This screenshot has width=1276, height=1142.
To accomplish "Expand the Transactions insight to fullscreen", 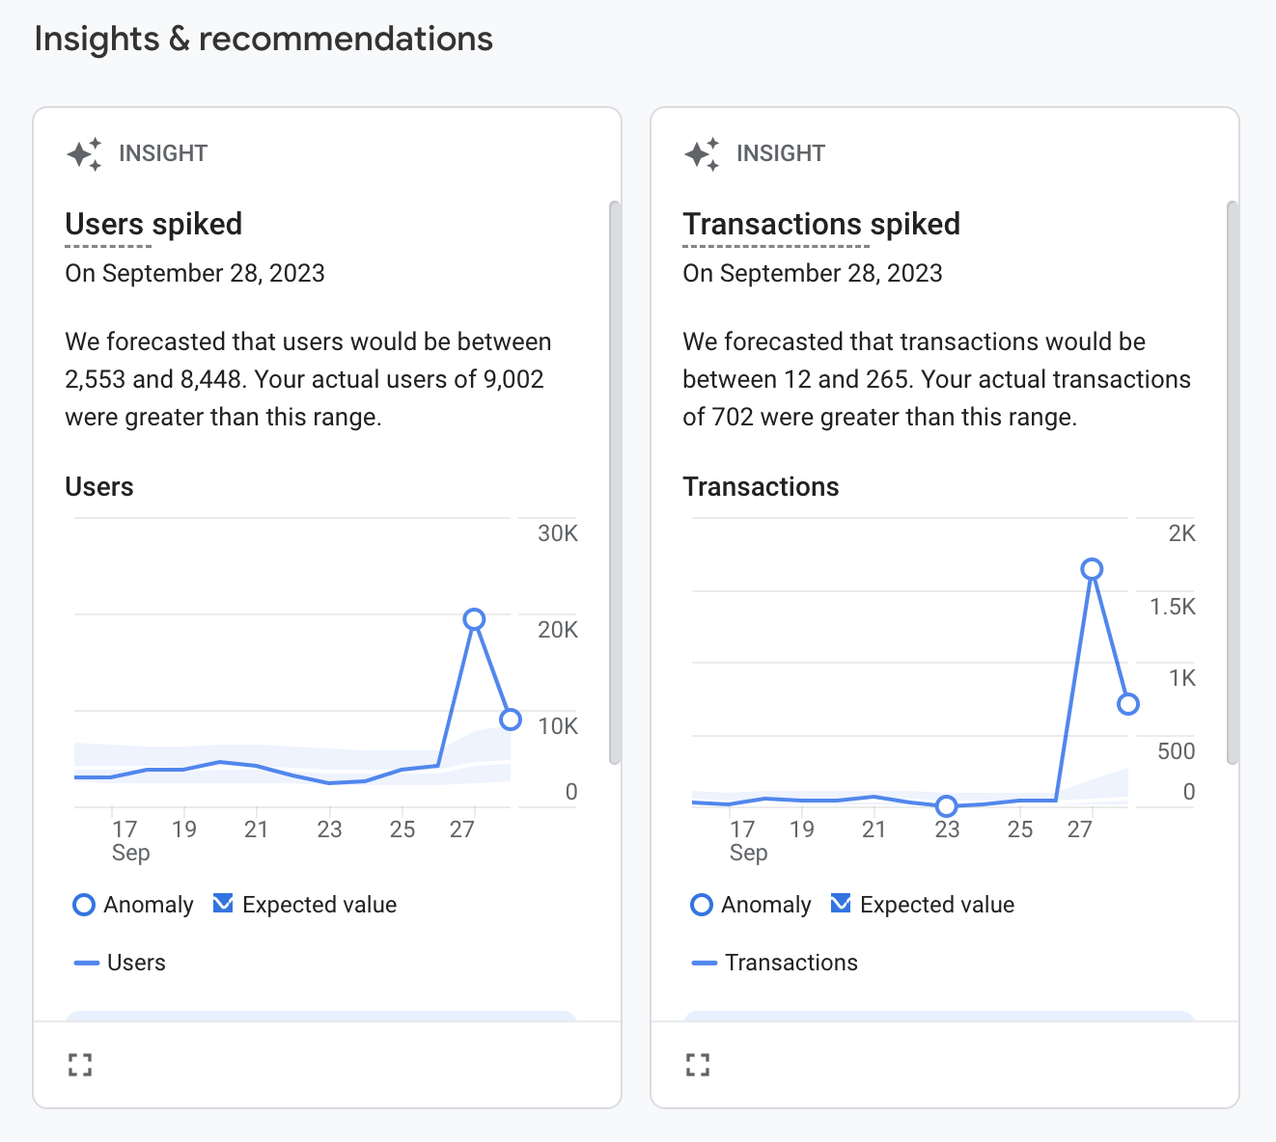I will [698, 1064].
